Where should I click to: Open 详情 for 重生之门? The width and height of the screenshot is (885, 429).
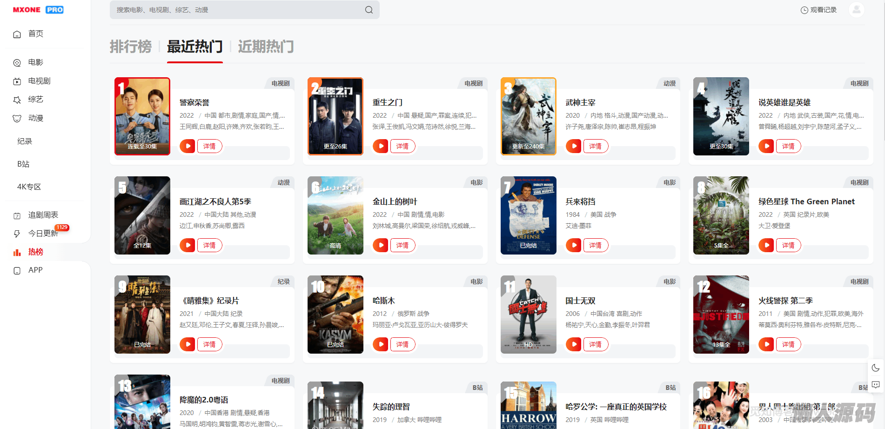(x=402, y=146)
